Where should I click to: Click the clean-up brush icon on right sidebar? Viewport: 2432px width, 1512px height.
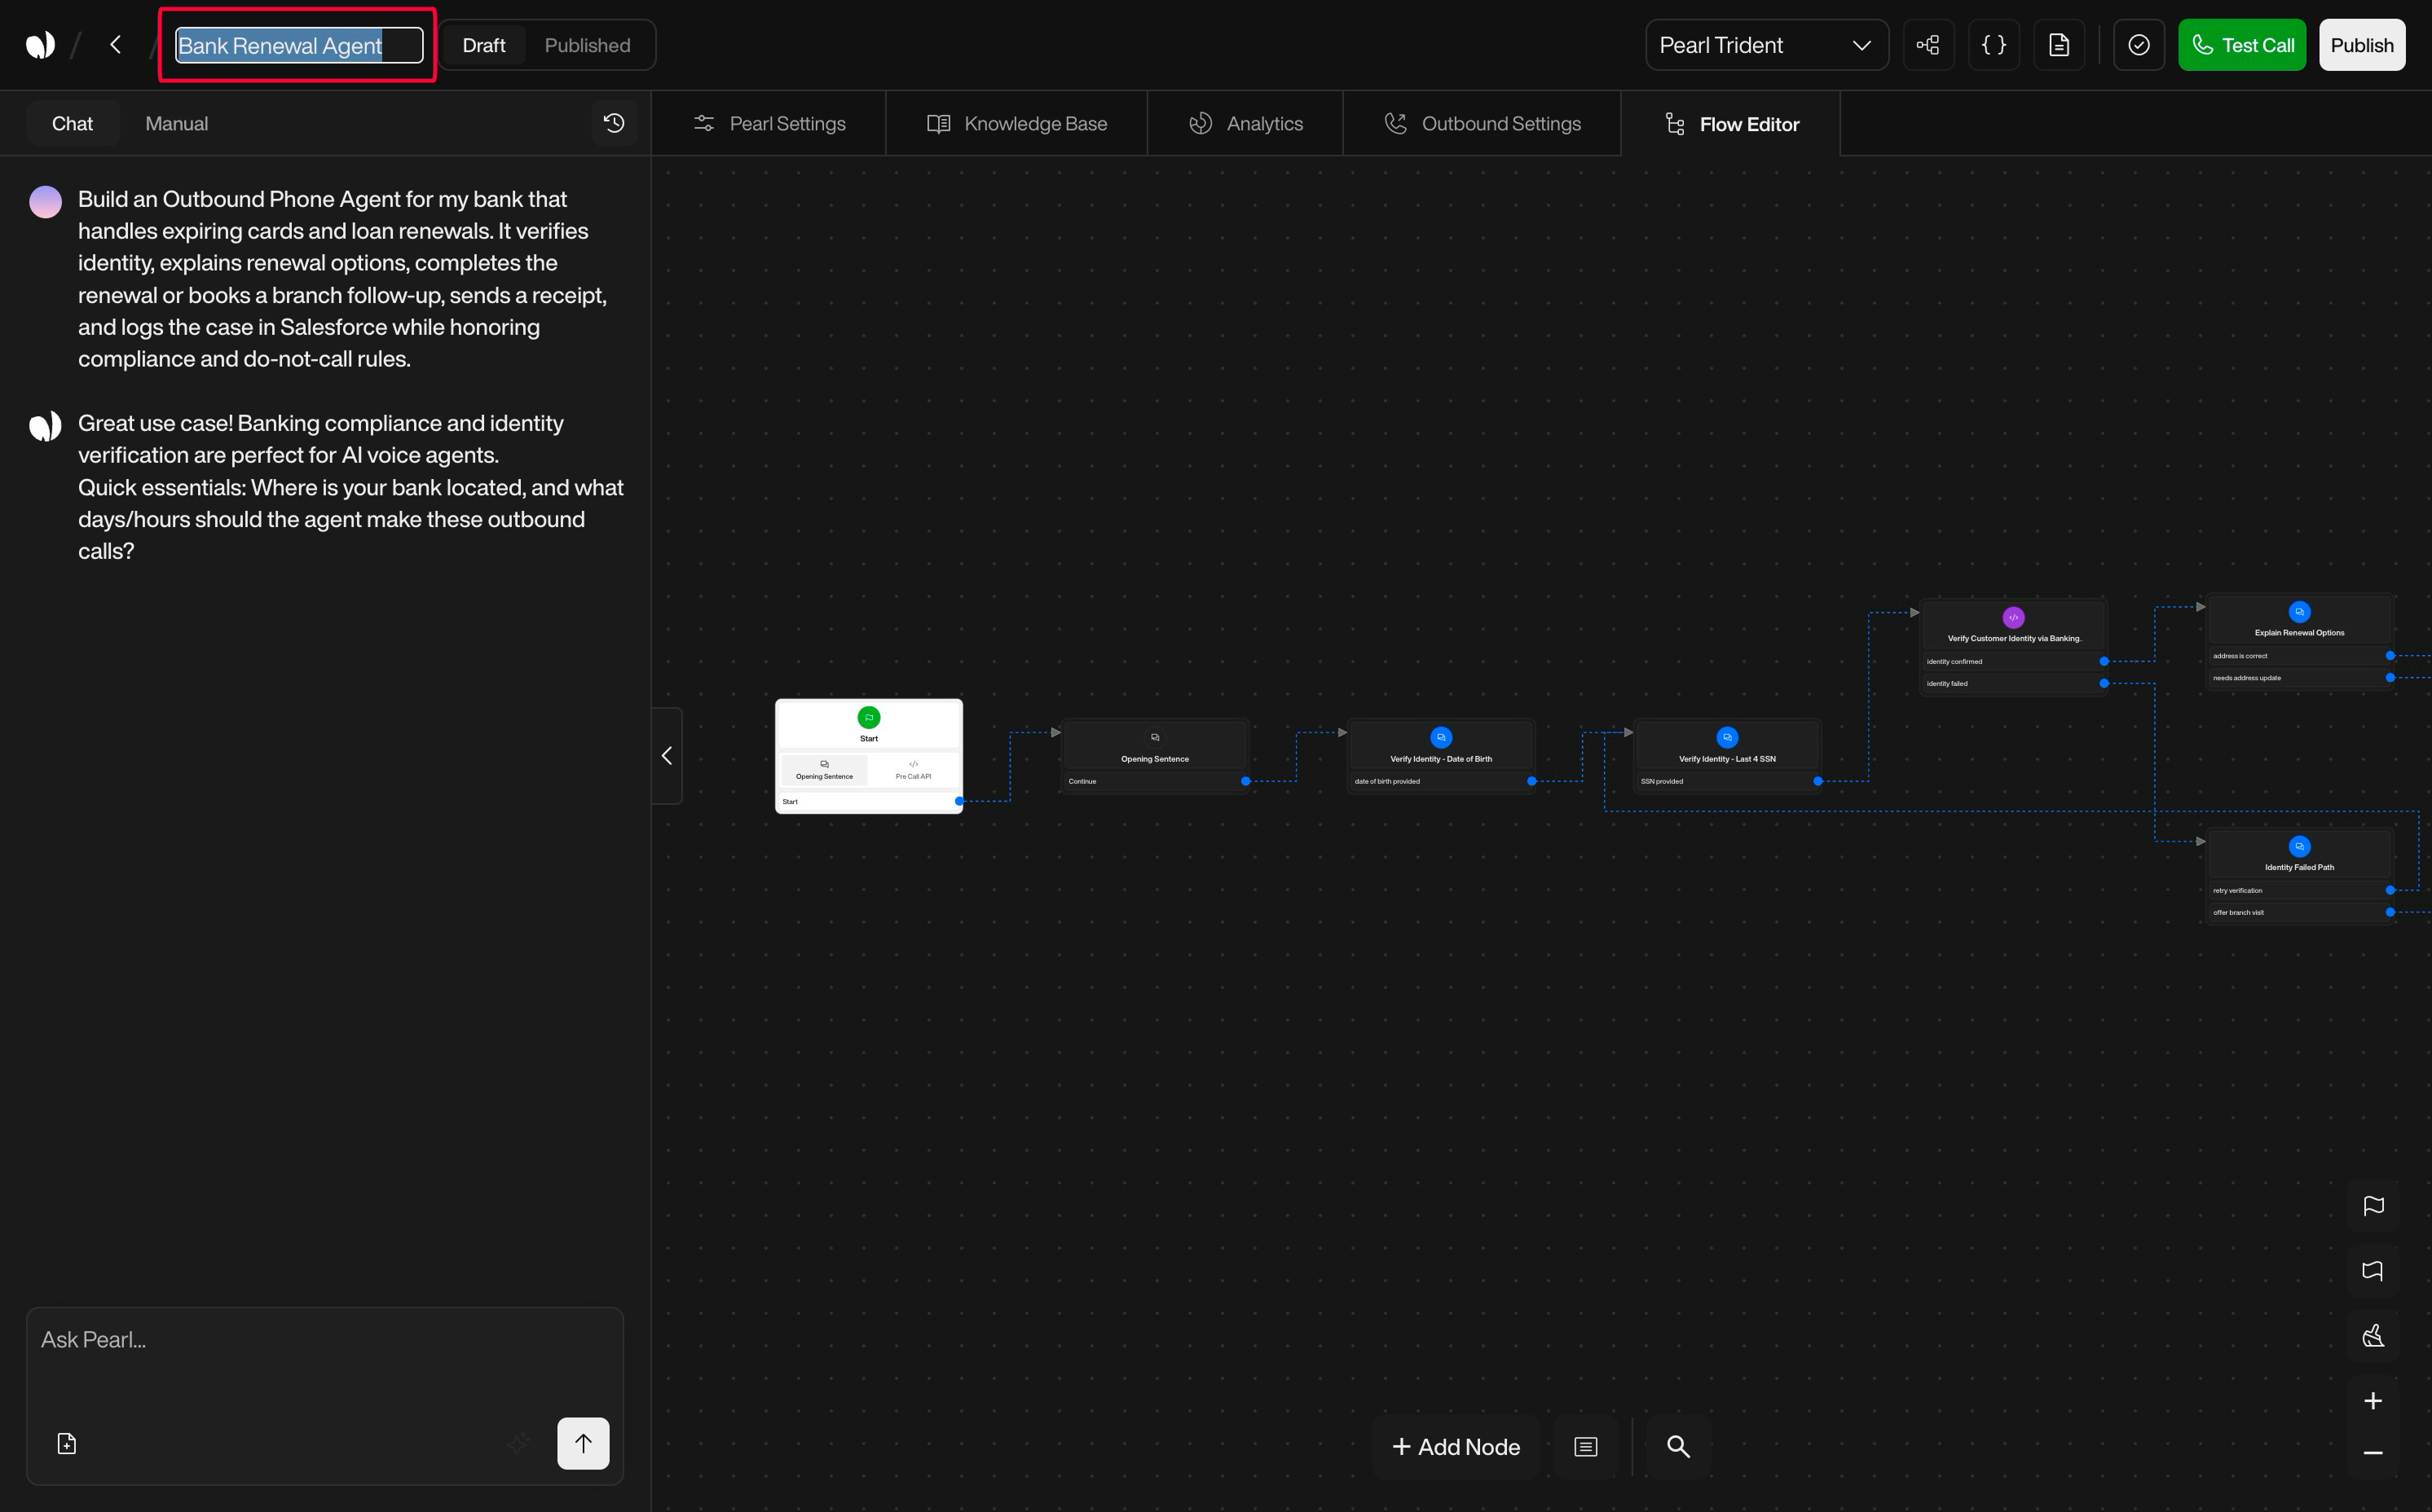click(x=2374, y=1335)
